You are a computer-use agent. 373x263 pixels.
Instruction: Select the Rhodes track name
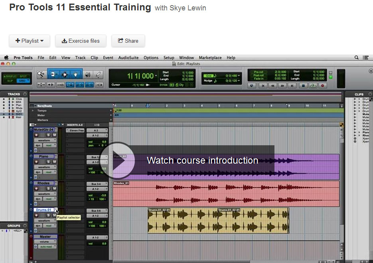(x=43, y=183)
